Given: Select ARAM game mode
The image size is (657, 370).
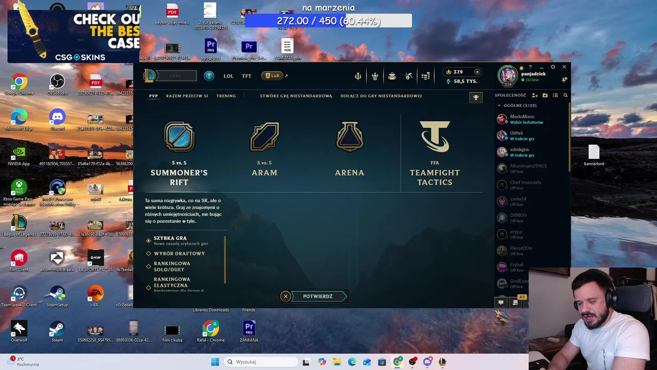Looking at the screenshot, I should coord(264,150).
